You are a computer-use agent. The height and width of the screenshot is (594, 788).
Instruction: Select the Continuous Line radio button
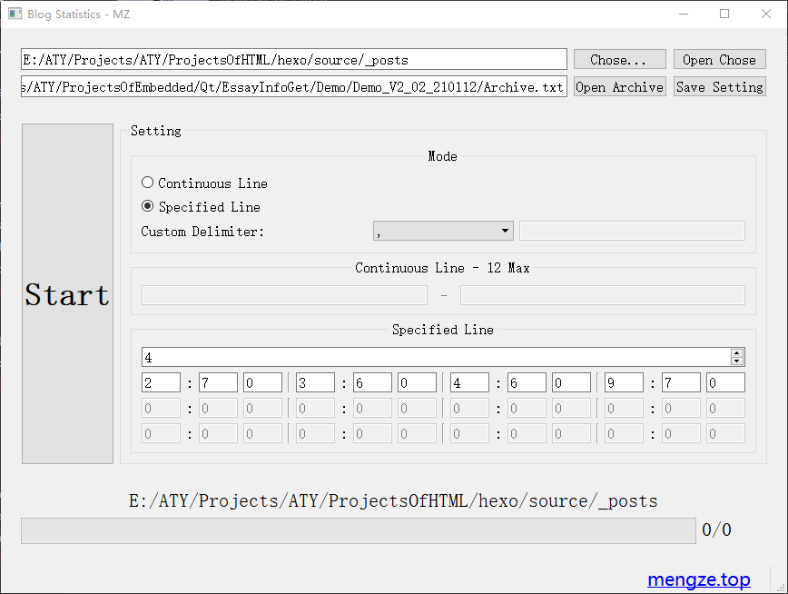[x=148, y=183]
